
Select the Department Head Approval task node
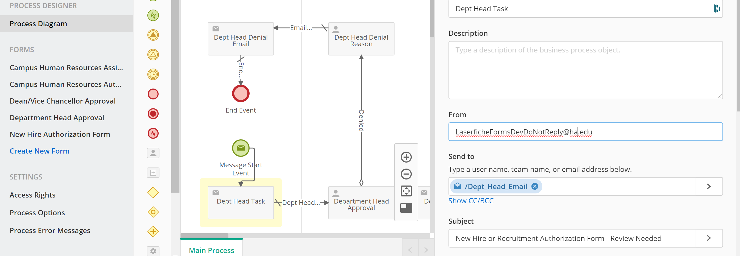coord(361,203)
